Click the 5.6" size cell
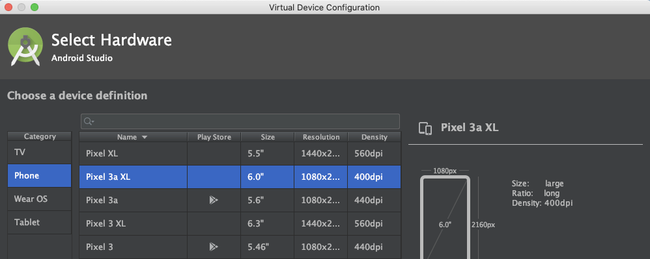Viewport: 650px width, 259px height. pyautogui.click(x=268, y=201)
